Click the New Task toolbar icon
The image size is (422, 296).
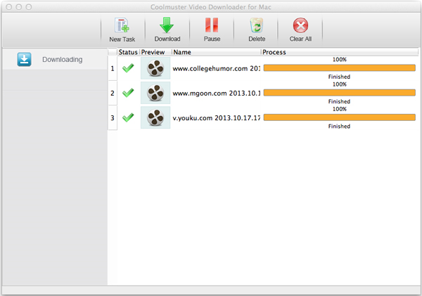click(122, 26)
